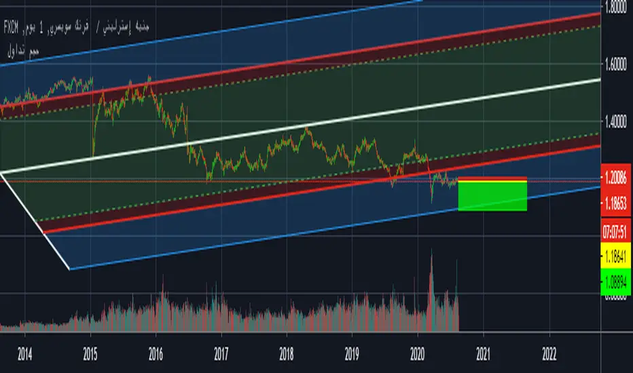Viewport: 633px width, 373px height.
Task: Click the 2020 label on time axis
Action: pyautogui.click(x=418, y=354)
